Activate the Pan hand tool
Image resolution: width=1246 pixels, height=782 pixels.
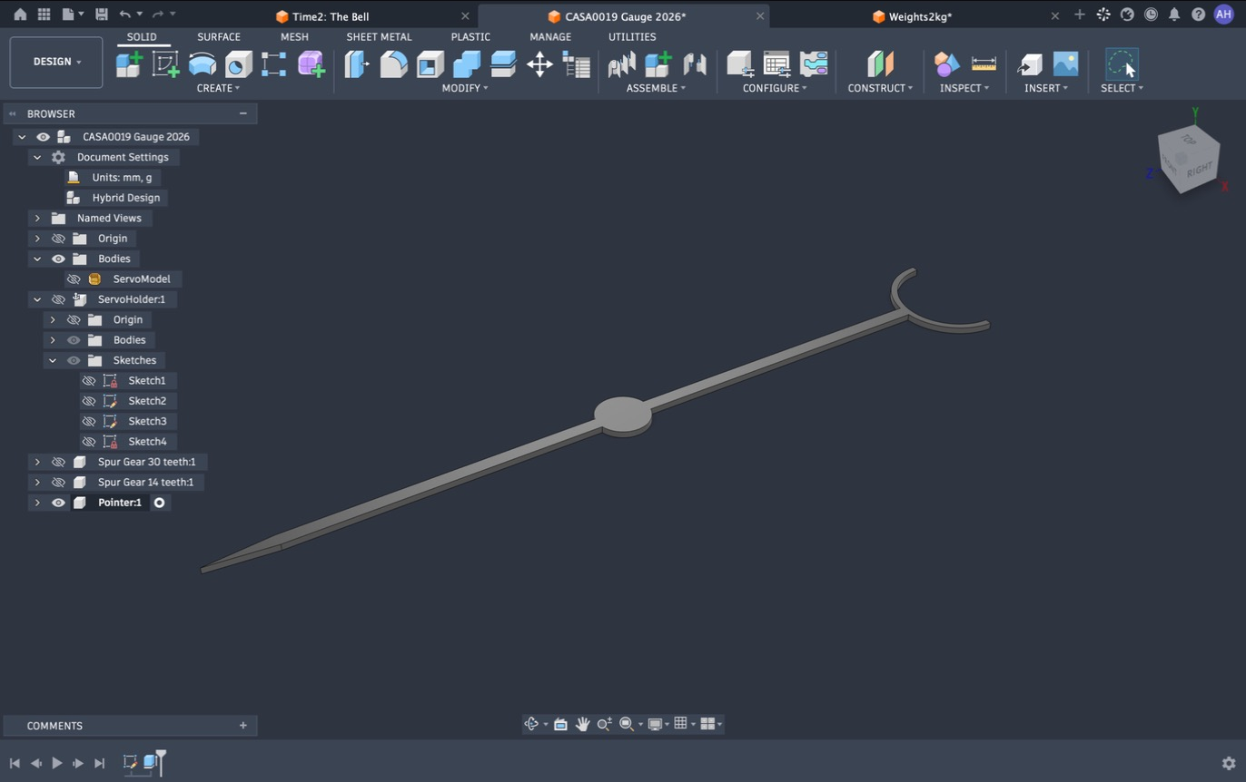(x=582, y=724)
